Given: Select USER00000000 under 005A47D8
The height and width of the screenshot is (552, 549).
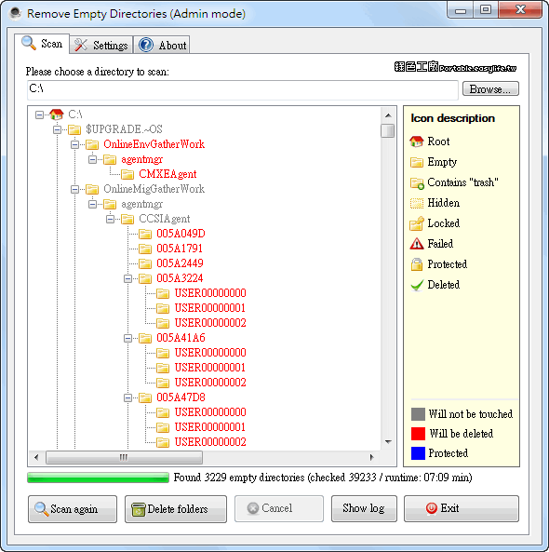Looking at the screenshot, I should (210, 412).
